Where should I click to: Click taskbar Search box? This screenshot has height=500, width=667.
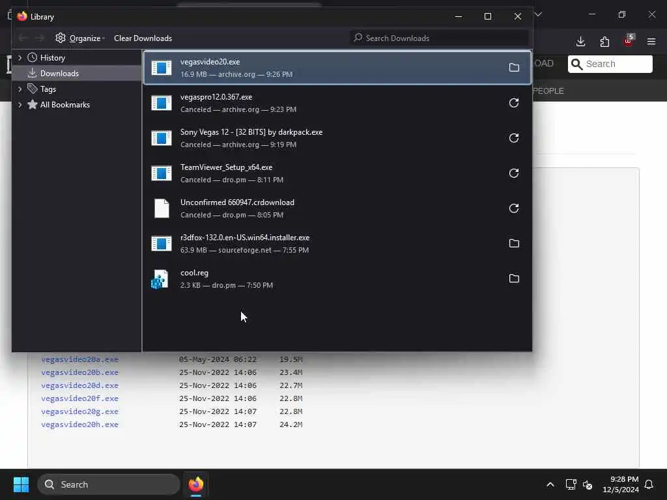click(109, 484)
